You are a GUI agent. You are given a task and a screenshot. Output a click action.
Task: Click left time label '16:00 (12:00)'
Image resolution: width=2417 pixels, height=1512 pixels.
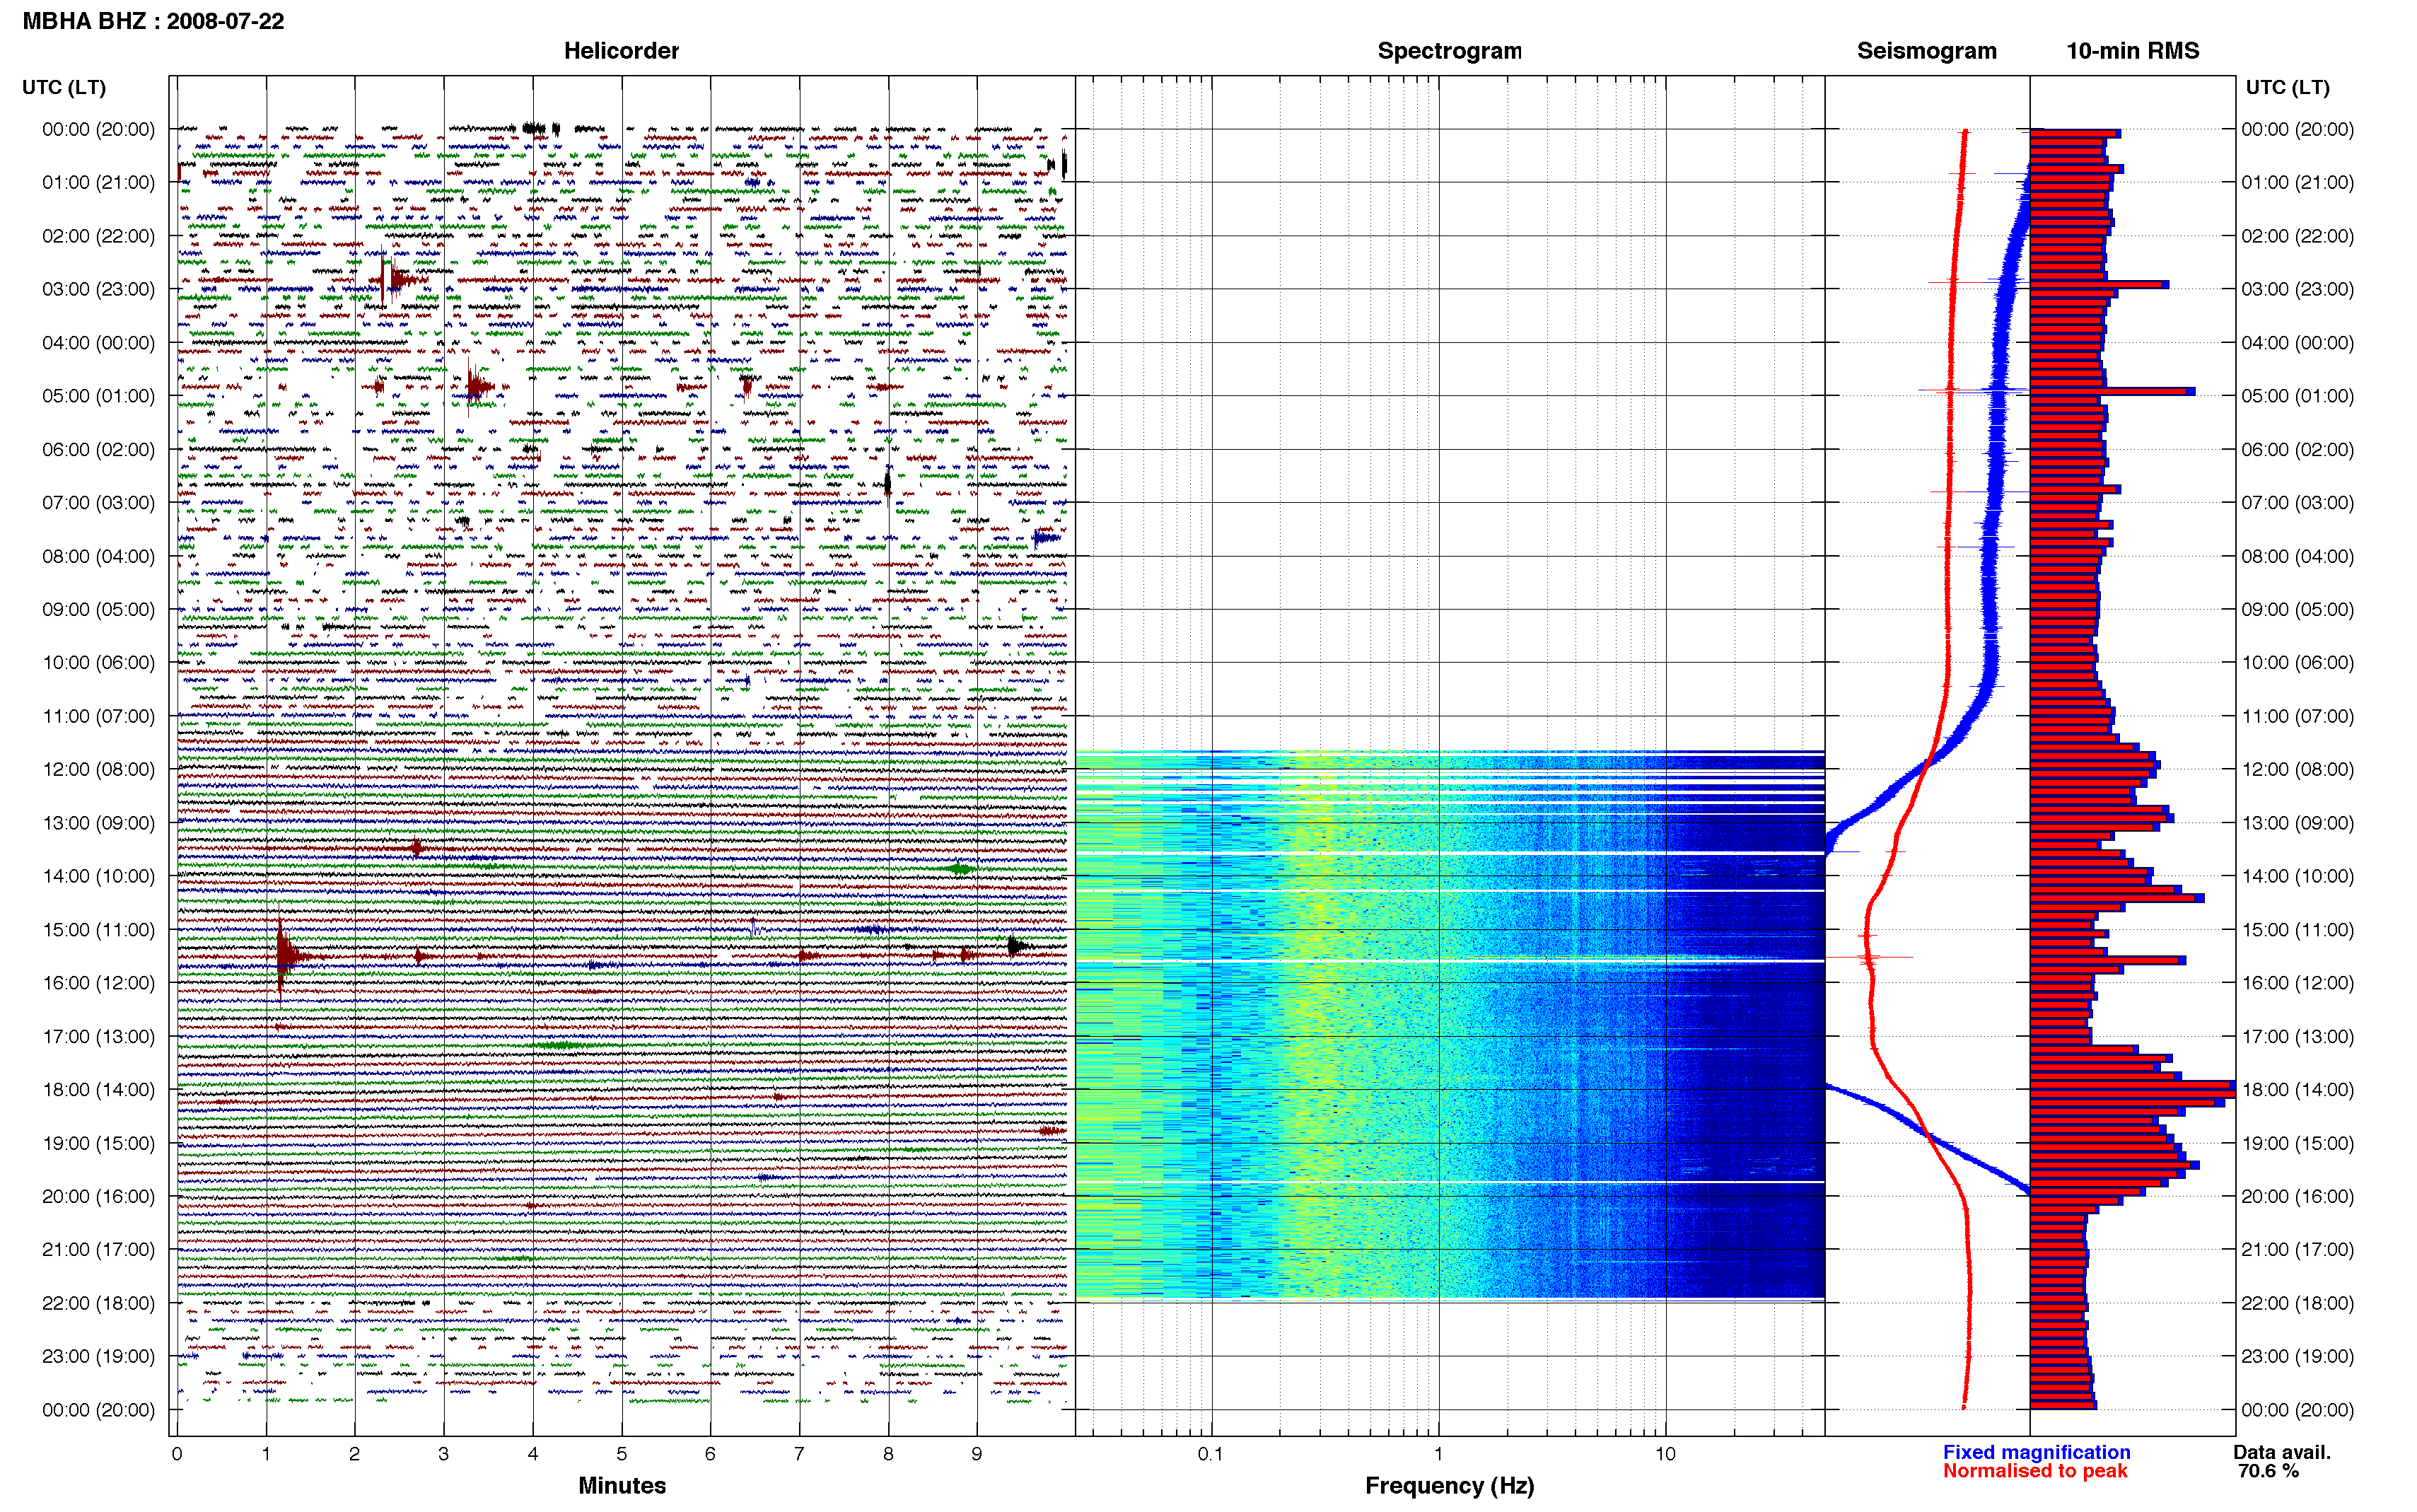tap(98, 983)
